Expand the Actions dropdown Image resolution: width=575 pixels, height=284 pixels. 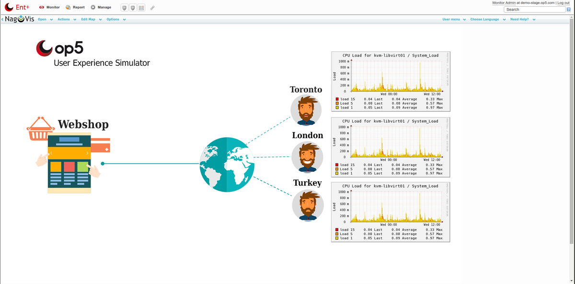67,20
